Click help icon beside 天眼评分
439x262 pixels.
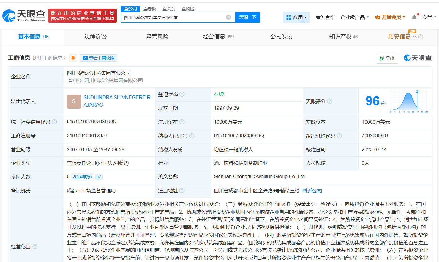(x=330, y=101)
